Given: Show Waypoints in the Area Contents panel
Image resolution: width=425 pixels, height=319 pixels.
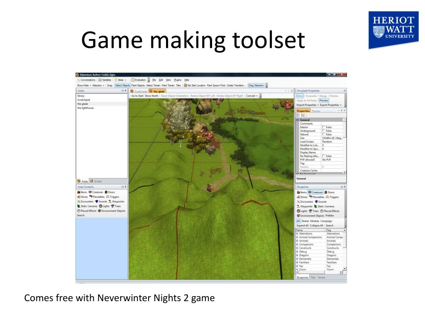Looking at the screenshot, I should coord(117,201).
